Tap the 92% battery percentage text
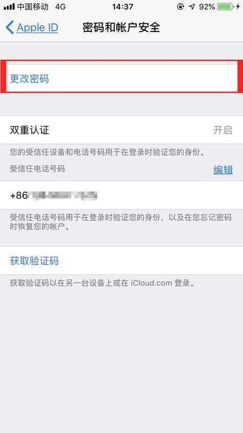243x433 pixels. 207,6
